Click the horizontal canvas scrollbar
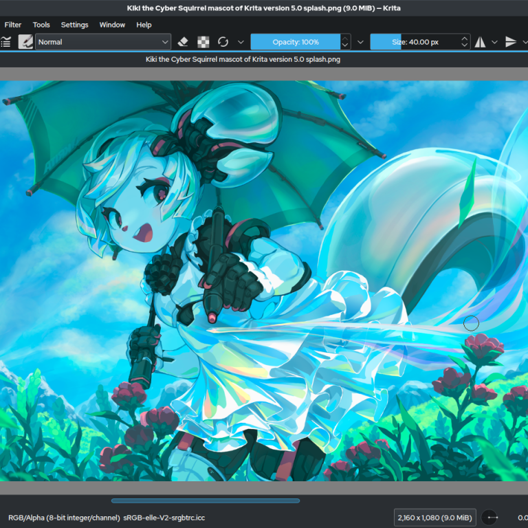Screen dimensions: 528x528 click(206, 500)
